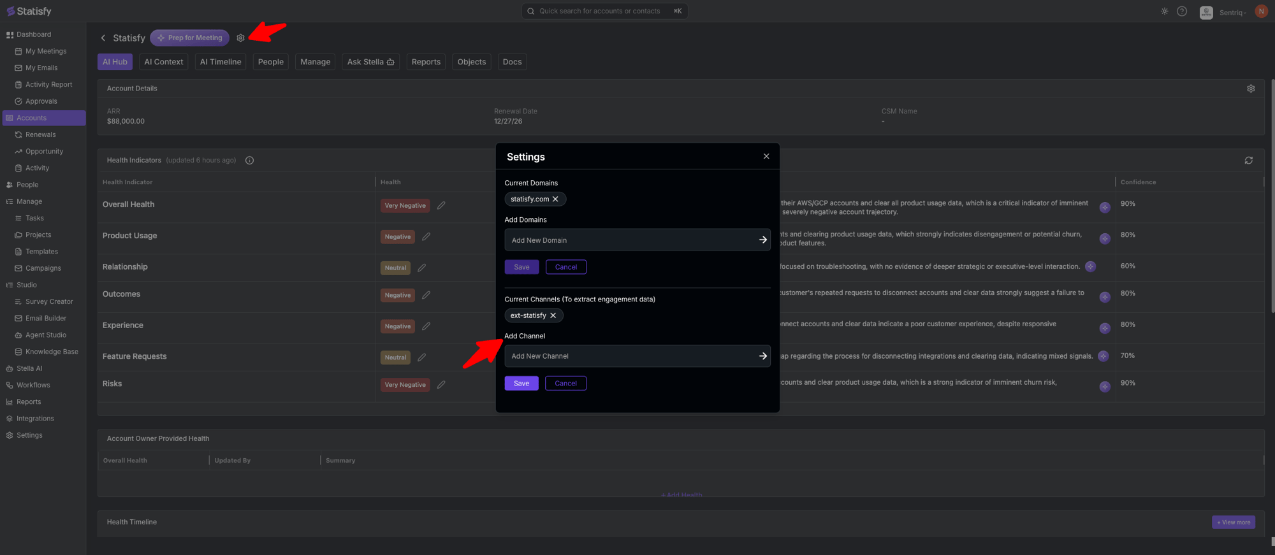Edit Relationship health pencil icon
This screenshot has height=555, width=1275.
pyautogui.click(x=422, y=268)
